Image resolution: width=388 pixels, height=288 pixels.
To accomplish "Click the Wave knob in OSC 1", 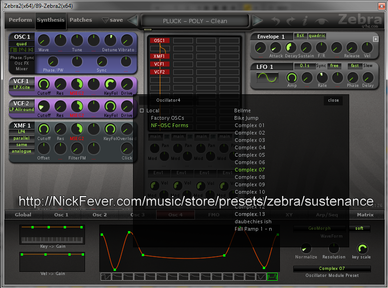I will pos(43,40).
